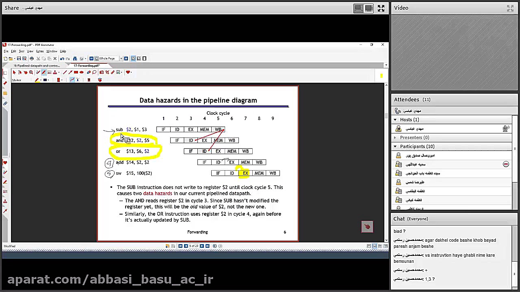Click the red marker style swatch
This screenshot has width=520, height=292.
pyautogui.click(x=58, y=80)
